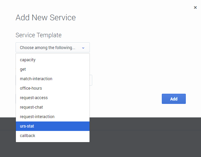
Task: Select office-hours in the dropdown list
Action: [53, 88]
